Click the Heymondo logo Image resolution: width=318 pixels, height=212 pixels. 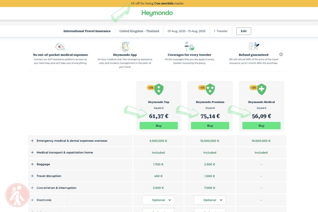(x=157, y=13)
